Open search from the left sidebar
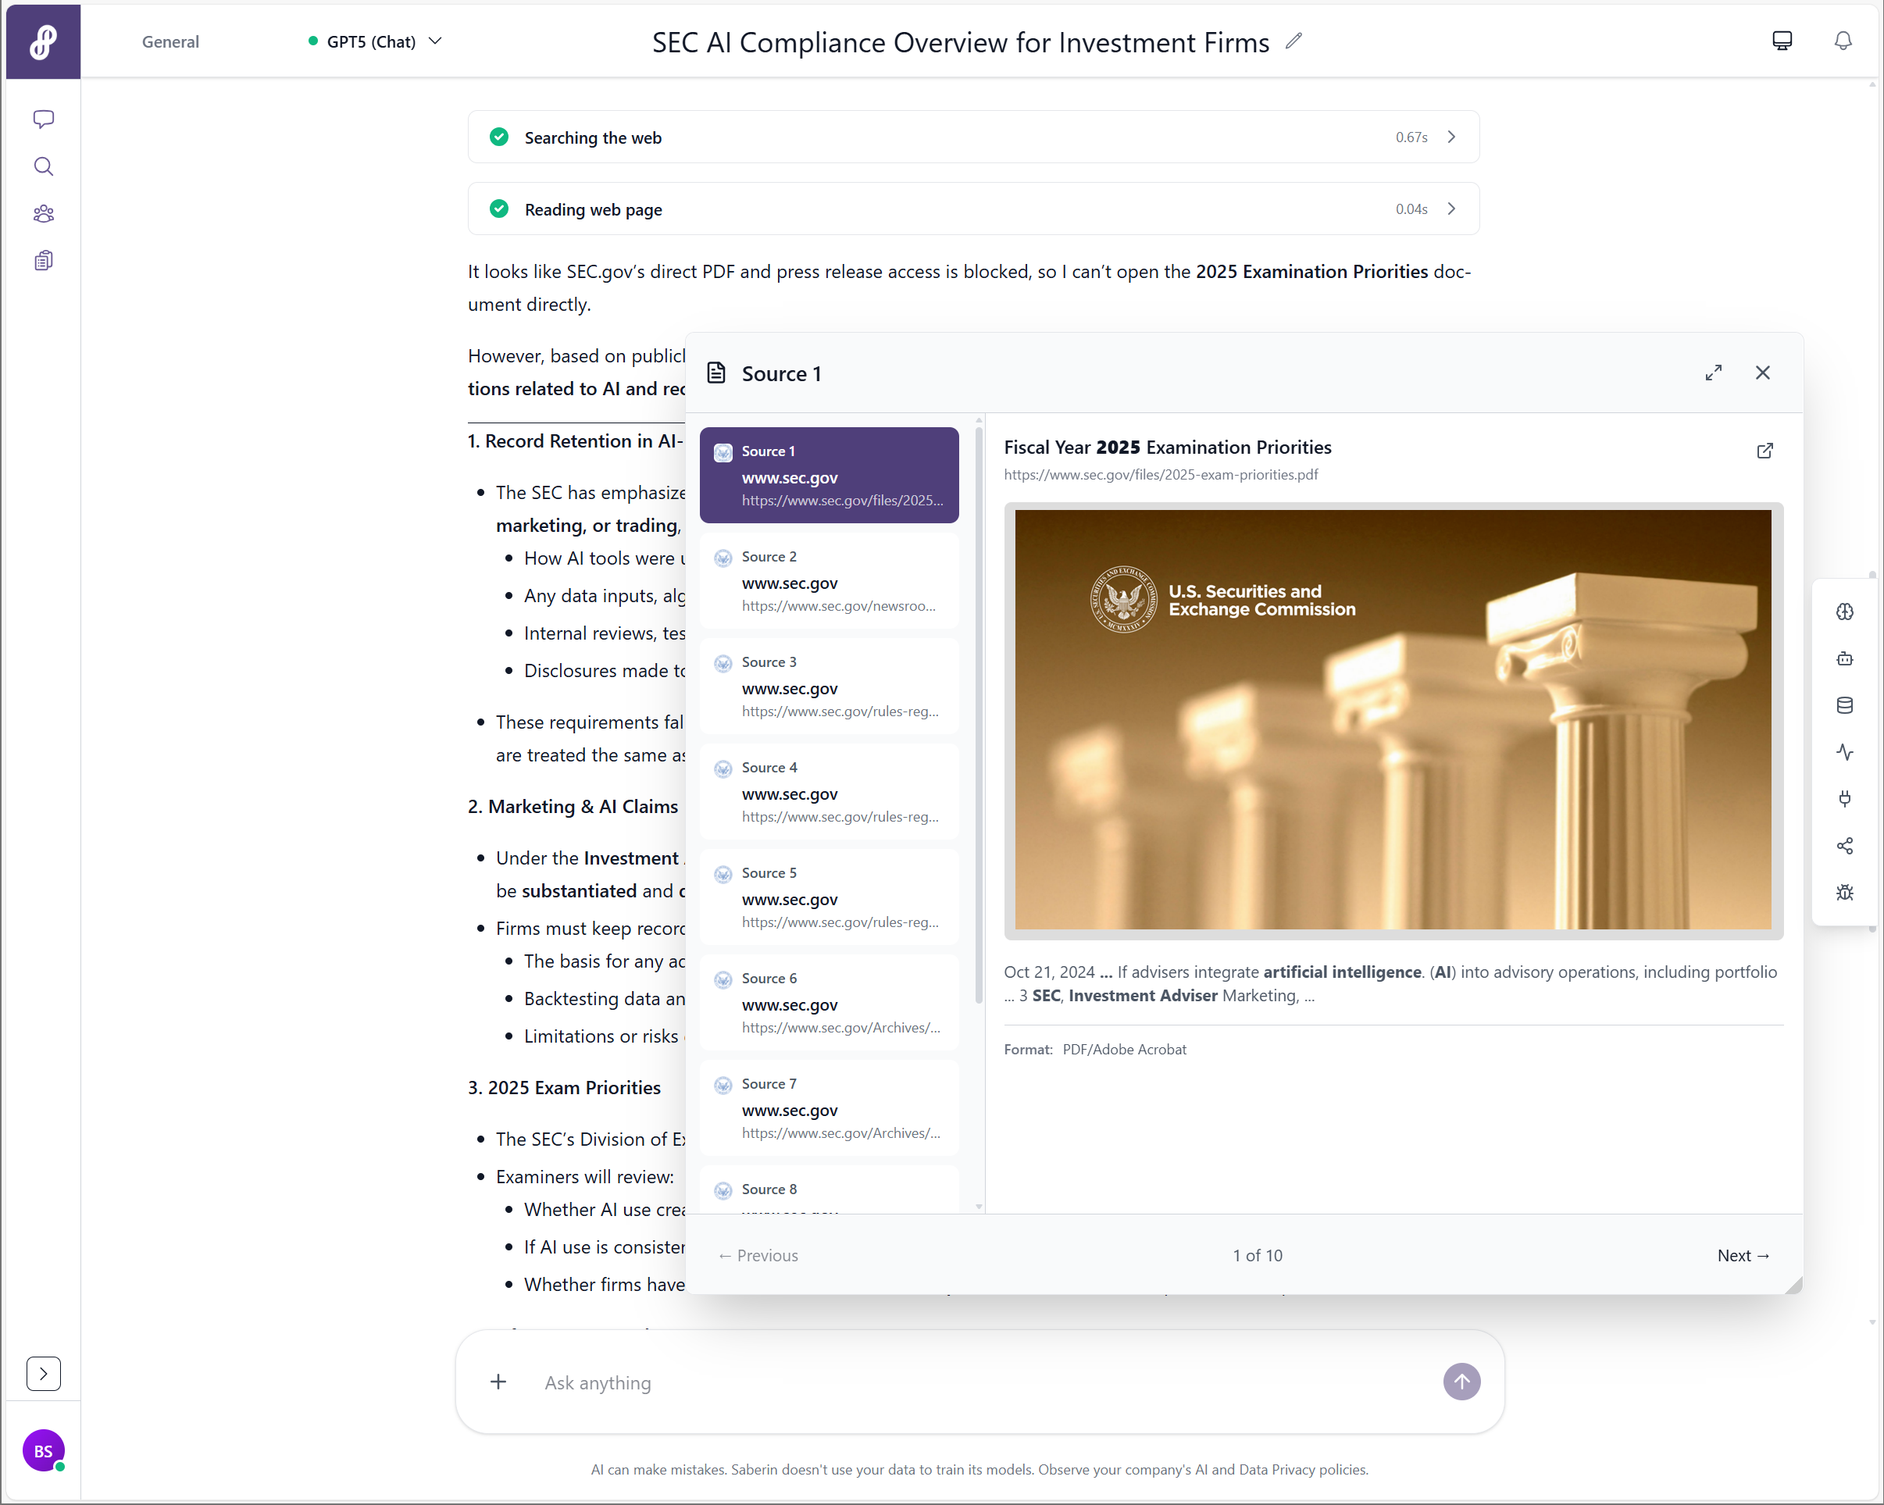This screenshot has height=1505, width=1884. point(43,166)
